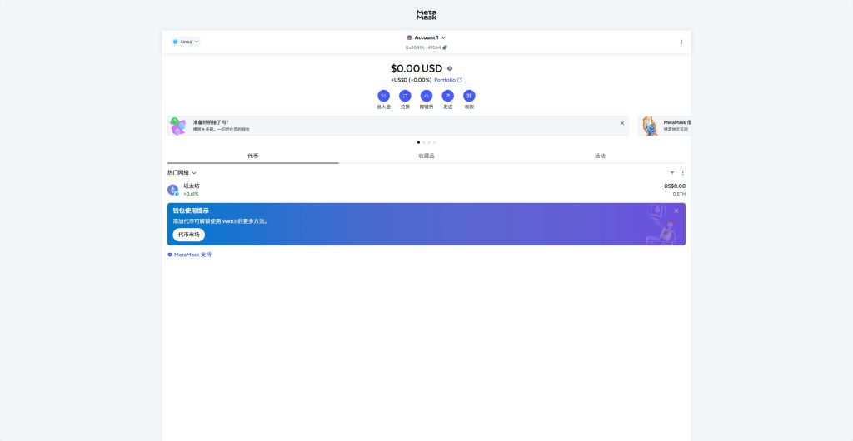Open the Account 1 account picker

click(x=426, y=37)
